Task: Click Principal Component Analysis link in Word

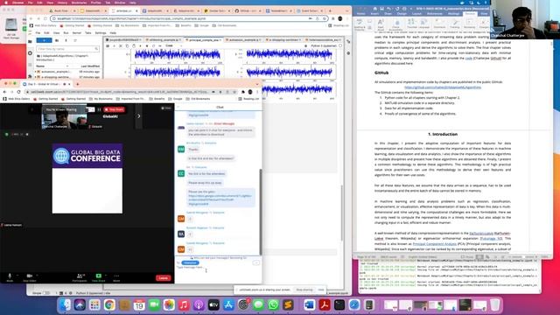Action: pyautogui.click(x=434, y=244)
